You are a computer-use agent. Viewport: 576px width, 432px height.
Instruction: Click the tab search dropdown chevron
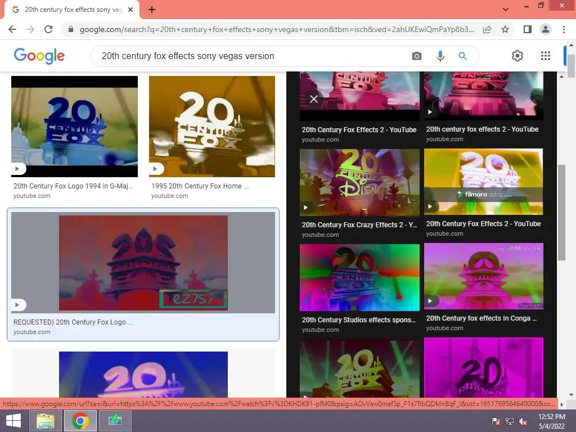coord(506,10)
